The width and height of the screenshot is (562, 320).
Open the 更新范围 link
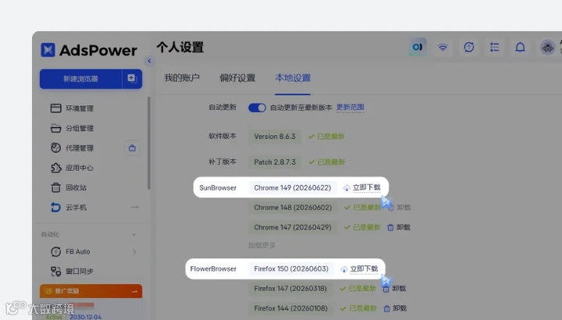[350, 107]
